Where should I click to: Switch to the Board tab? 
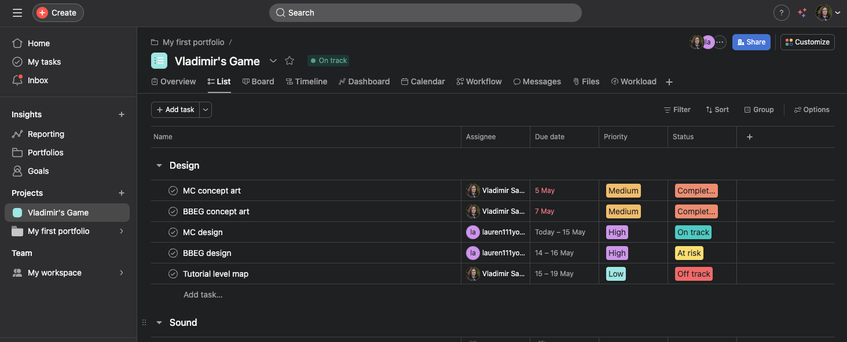(258, 81)
